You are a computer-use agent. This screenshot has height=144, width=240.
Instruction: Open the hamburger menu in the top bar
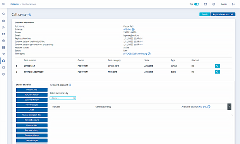(x=3, y=4)
